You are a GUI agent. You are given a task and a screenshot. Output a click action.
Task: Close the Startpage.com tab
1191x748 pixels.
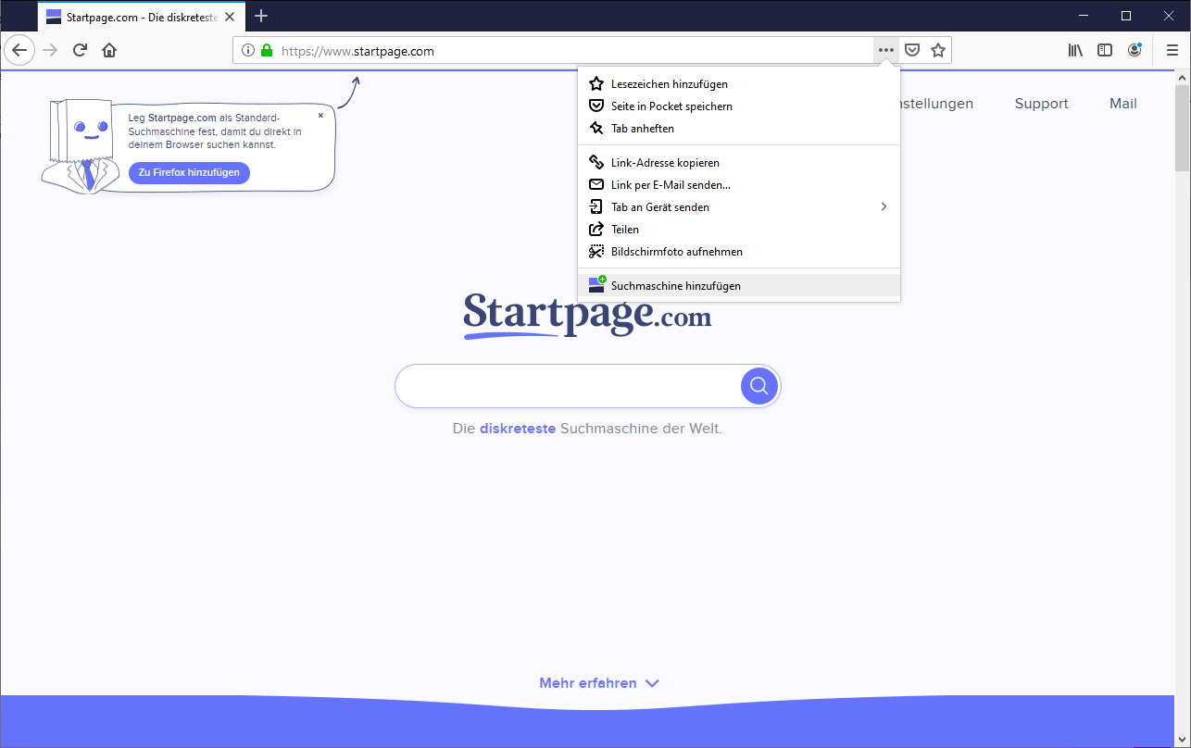[x=230, y=17]
